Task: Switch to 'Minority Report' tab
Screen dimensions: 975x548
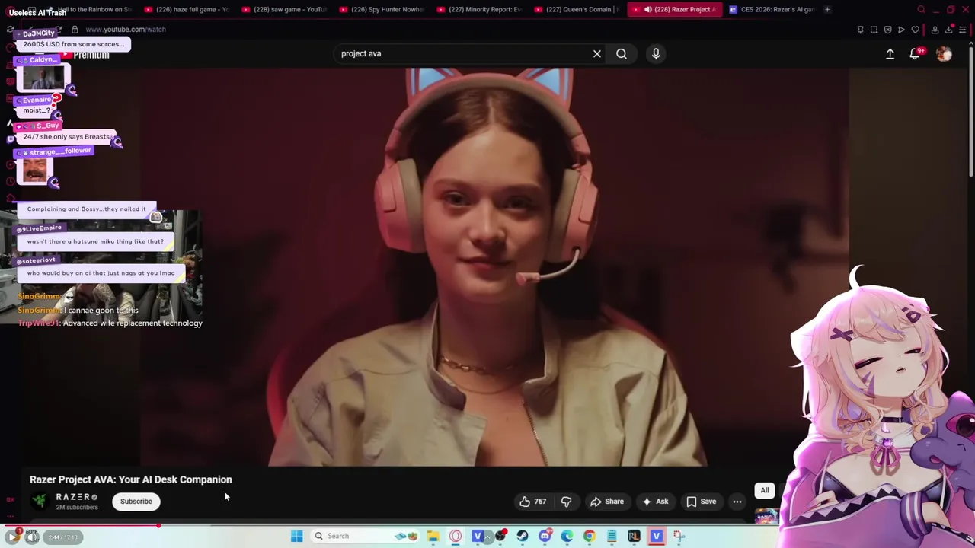Action: click(x=478, y=9)
